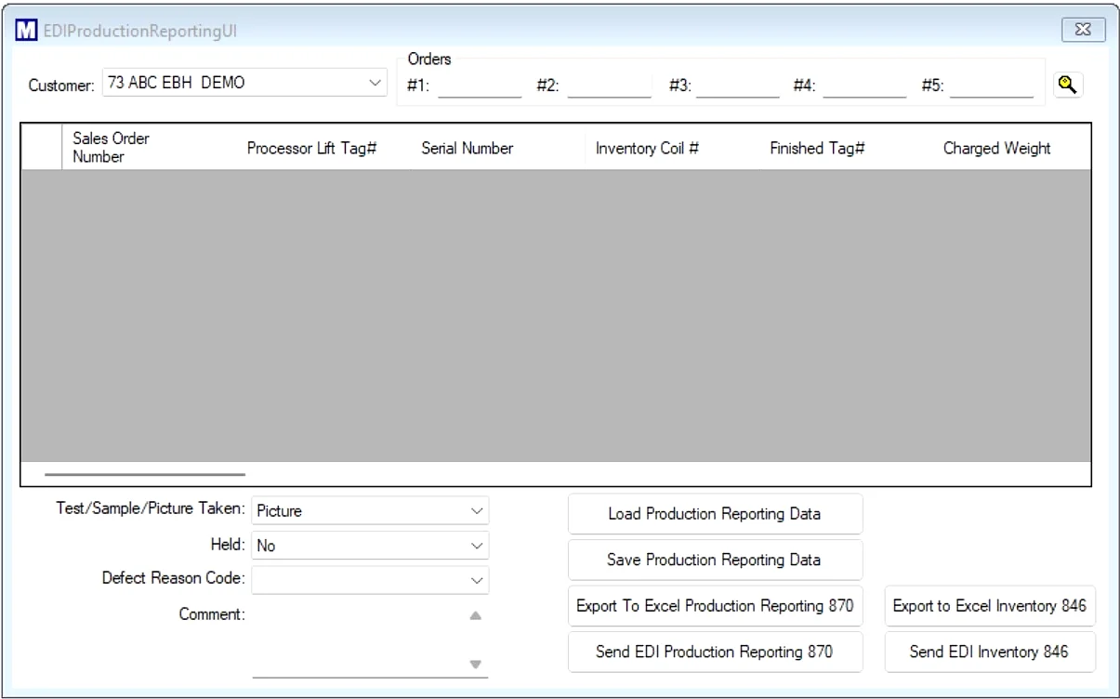Image resolution: width=1120 pixels, height=699 pixels.
Task: Click Export to Excel Inventory 846
Action: [x=991, y=605]
